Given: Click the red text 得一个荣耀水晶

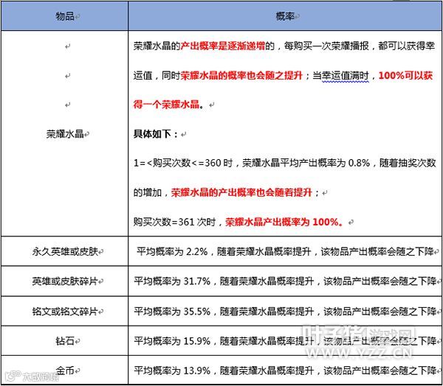Looking at the screenshot, I should (x=166, y=105).
